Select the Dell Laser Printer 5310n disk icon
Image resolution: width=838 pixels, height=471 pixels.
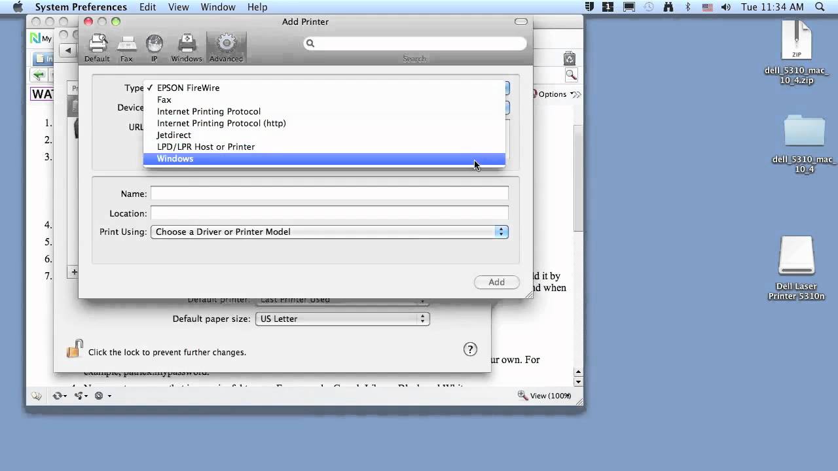pyautogui.click(x=796, y=256)
